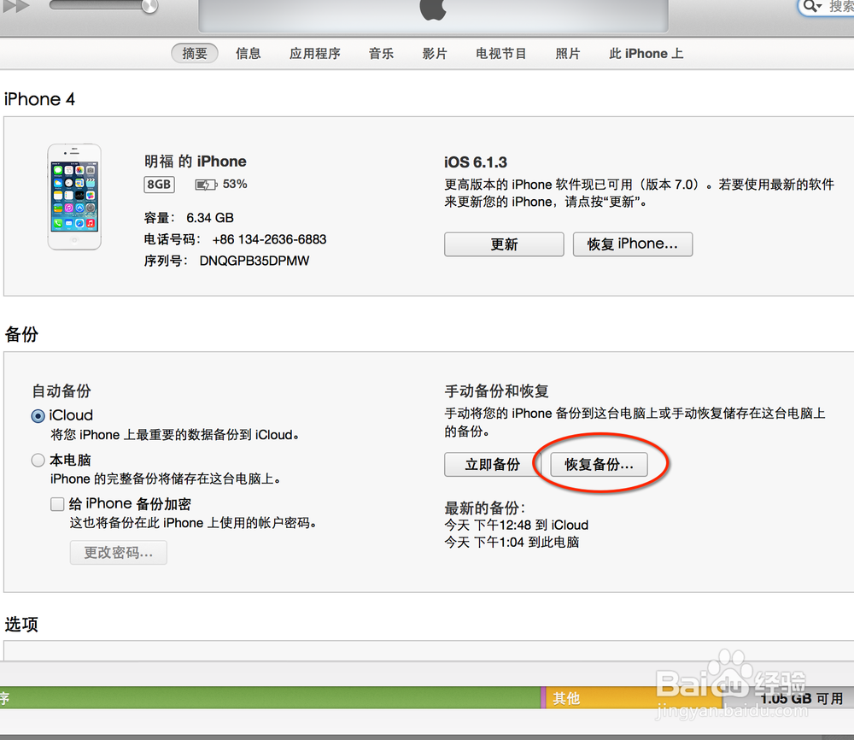This screenshot has width=854, height=740.
Task: Open the 电视节目 tab
Action: tap(501, 53)
